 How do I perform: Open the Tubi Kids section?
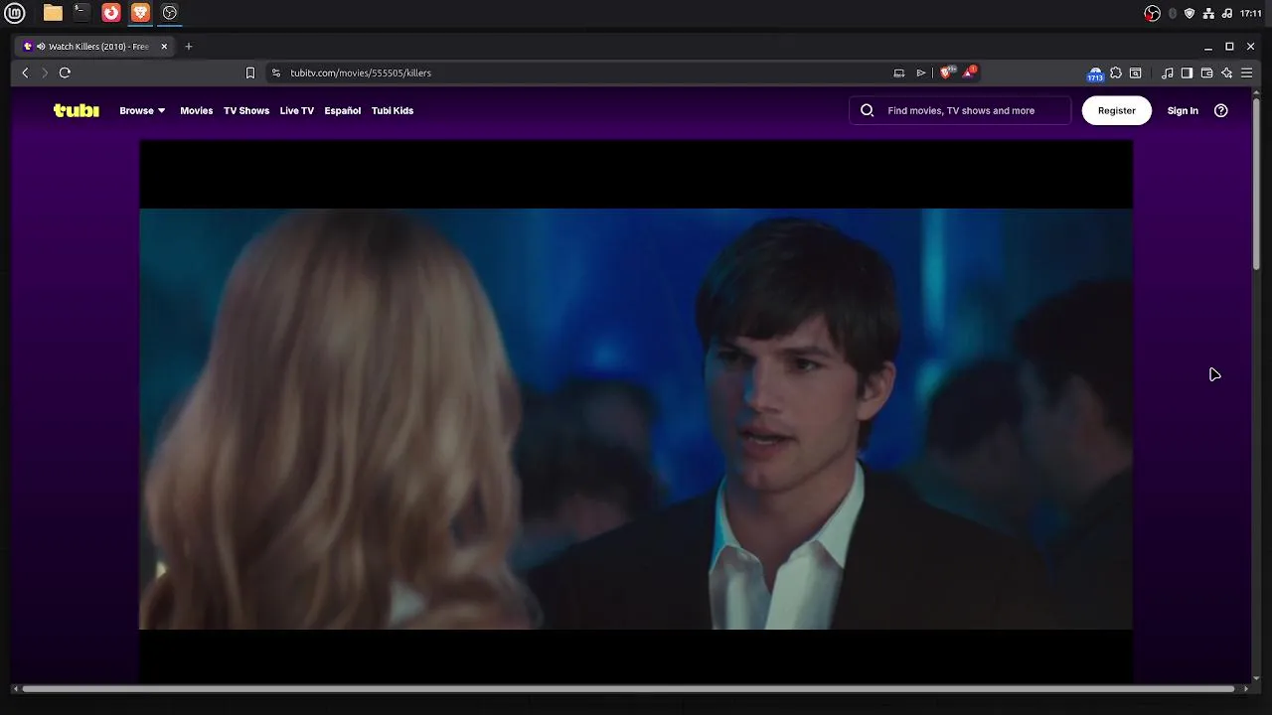(393, 110)
